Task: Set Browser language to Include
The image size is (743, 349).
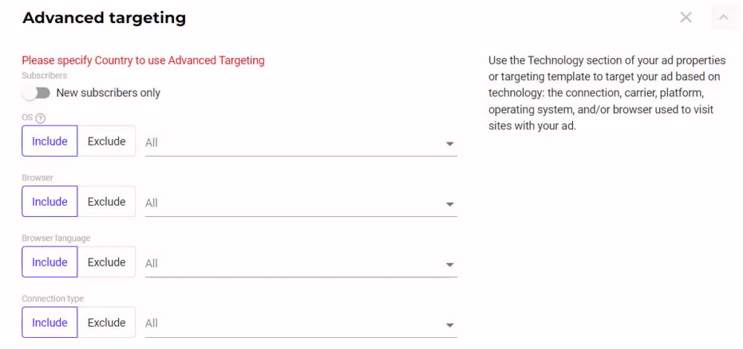Action: (50, 262)
